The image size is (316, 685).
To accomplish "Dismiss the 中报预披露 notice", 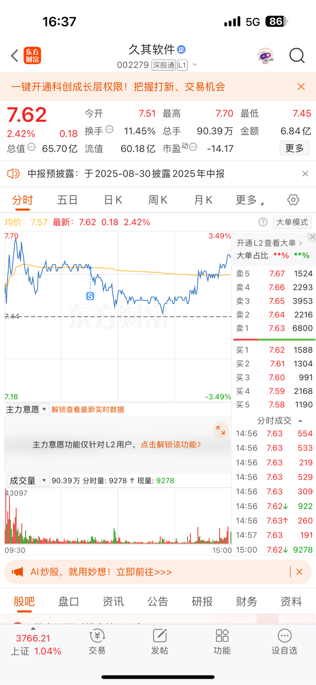I will pos(305,174).
